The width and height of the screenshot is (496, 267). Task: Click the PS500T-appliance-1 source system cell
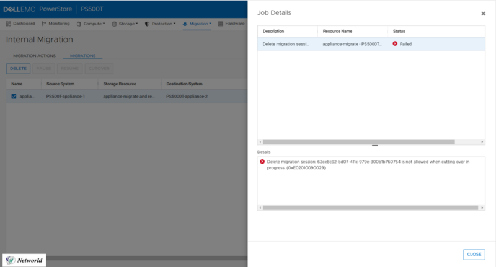coord(66,97)
